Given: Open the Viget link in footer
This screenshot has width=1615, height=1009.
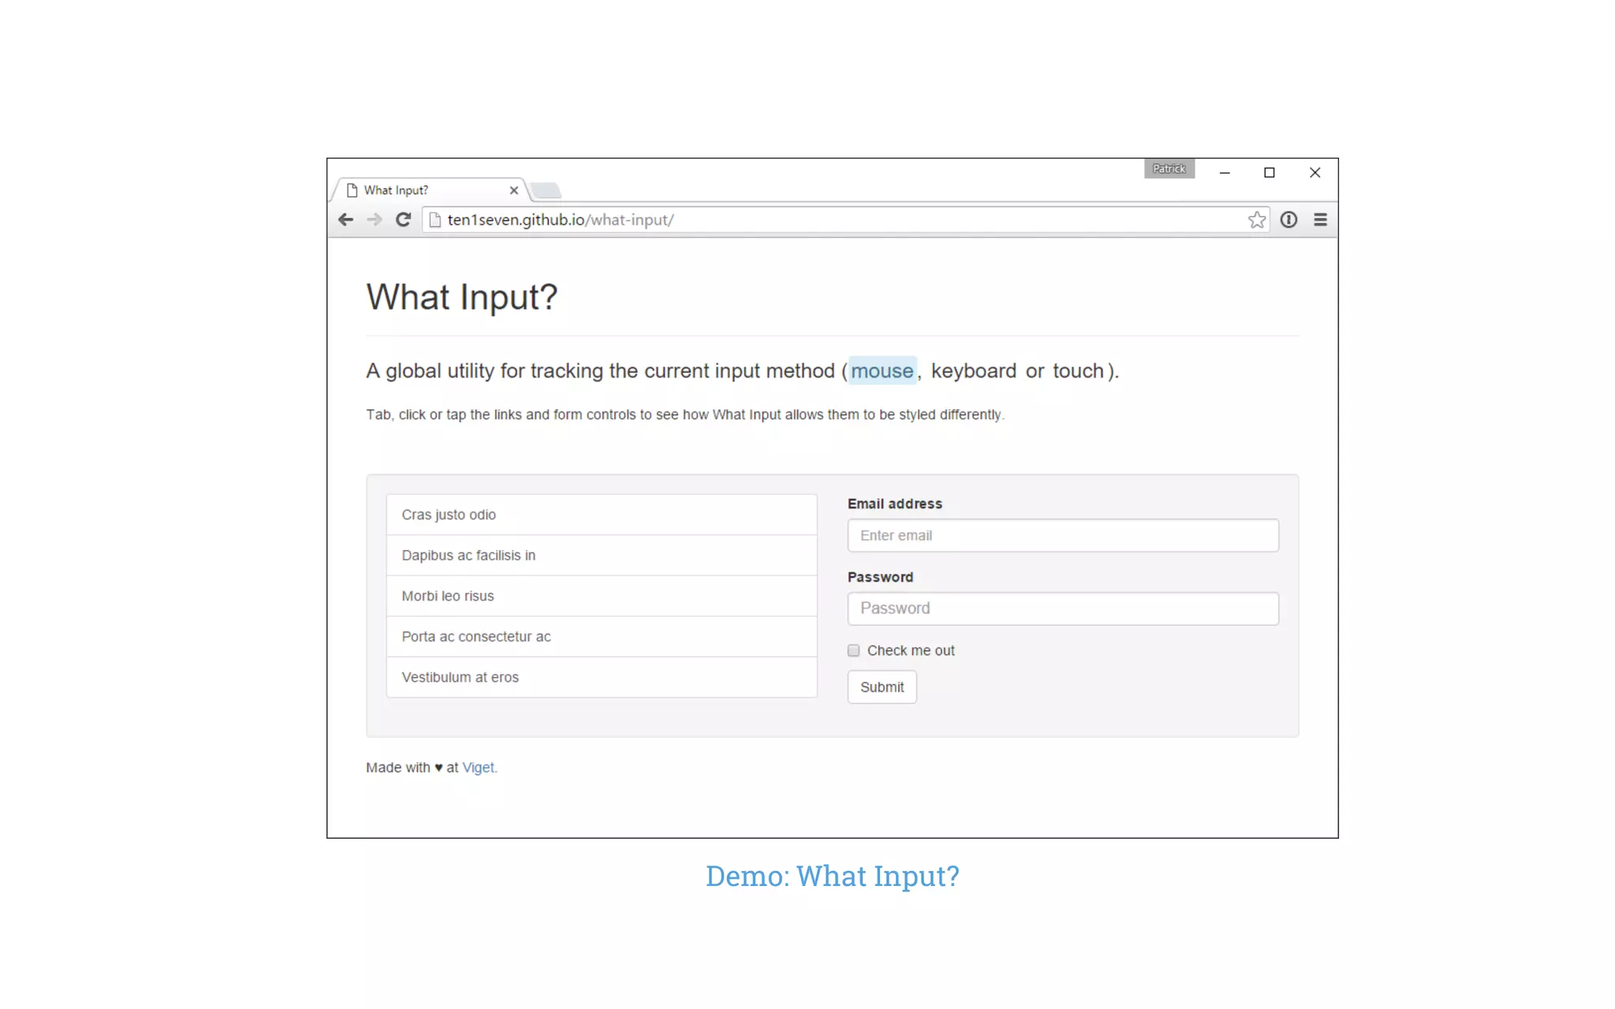Looking at the screenshot, I should [x=478, y=768].
